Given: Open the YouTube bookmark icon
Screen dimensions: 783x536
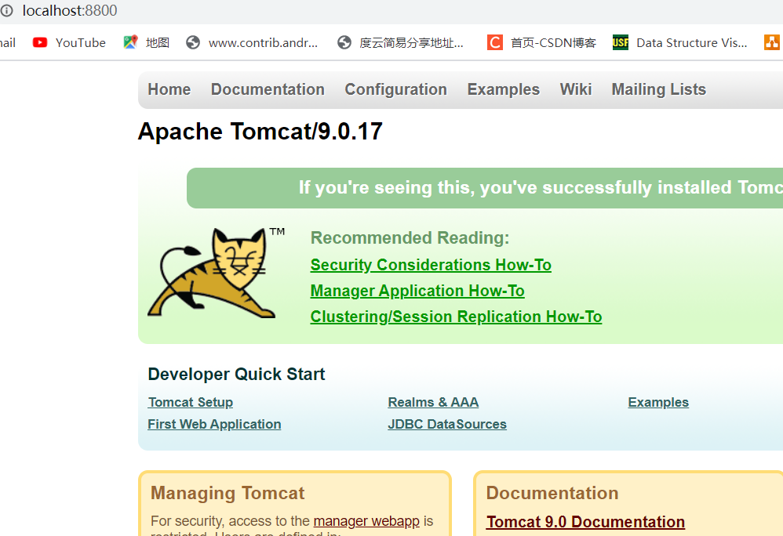Looking at the screenshot, I should pos(40,43).
